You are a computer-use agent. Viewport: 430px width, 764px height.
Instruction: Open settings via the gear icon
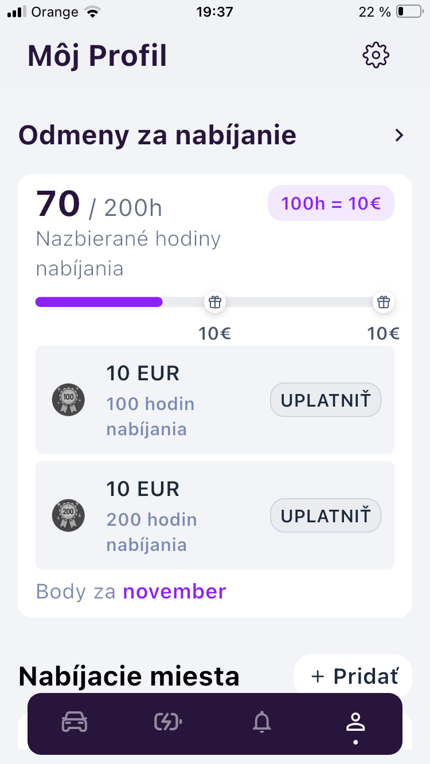tap(376, 56)
